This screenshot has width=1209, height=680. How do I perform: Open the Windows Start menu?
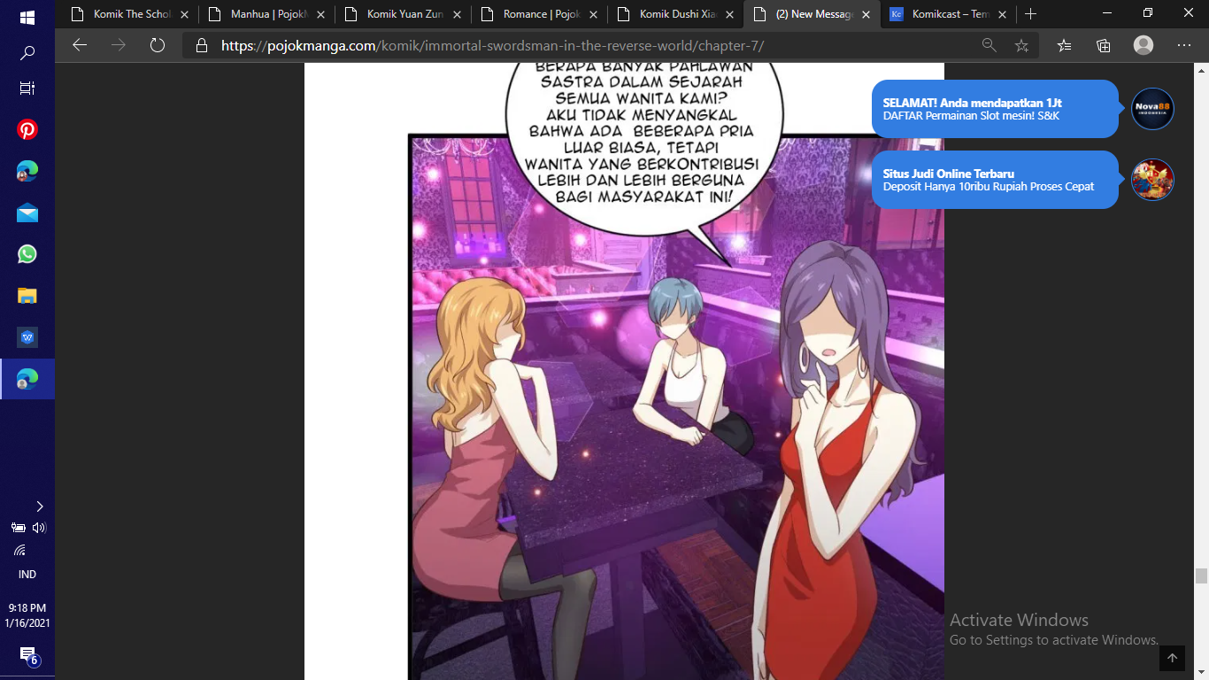pyautogui.click(x=27, y=17)
